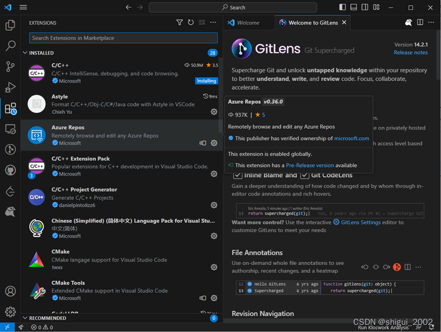The height and width of the screenshot is (332, 441).
Task: Click the 28 installed count badge
Action: 213,53
